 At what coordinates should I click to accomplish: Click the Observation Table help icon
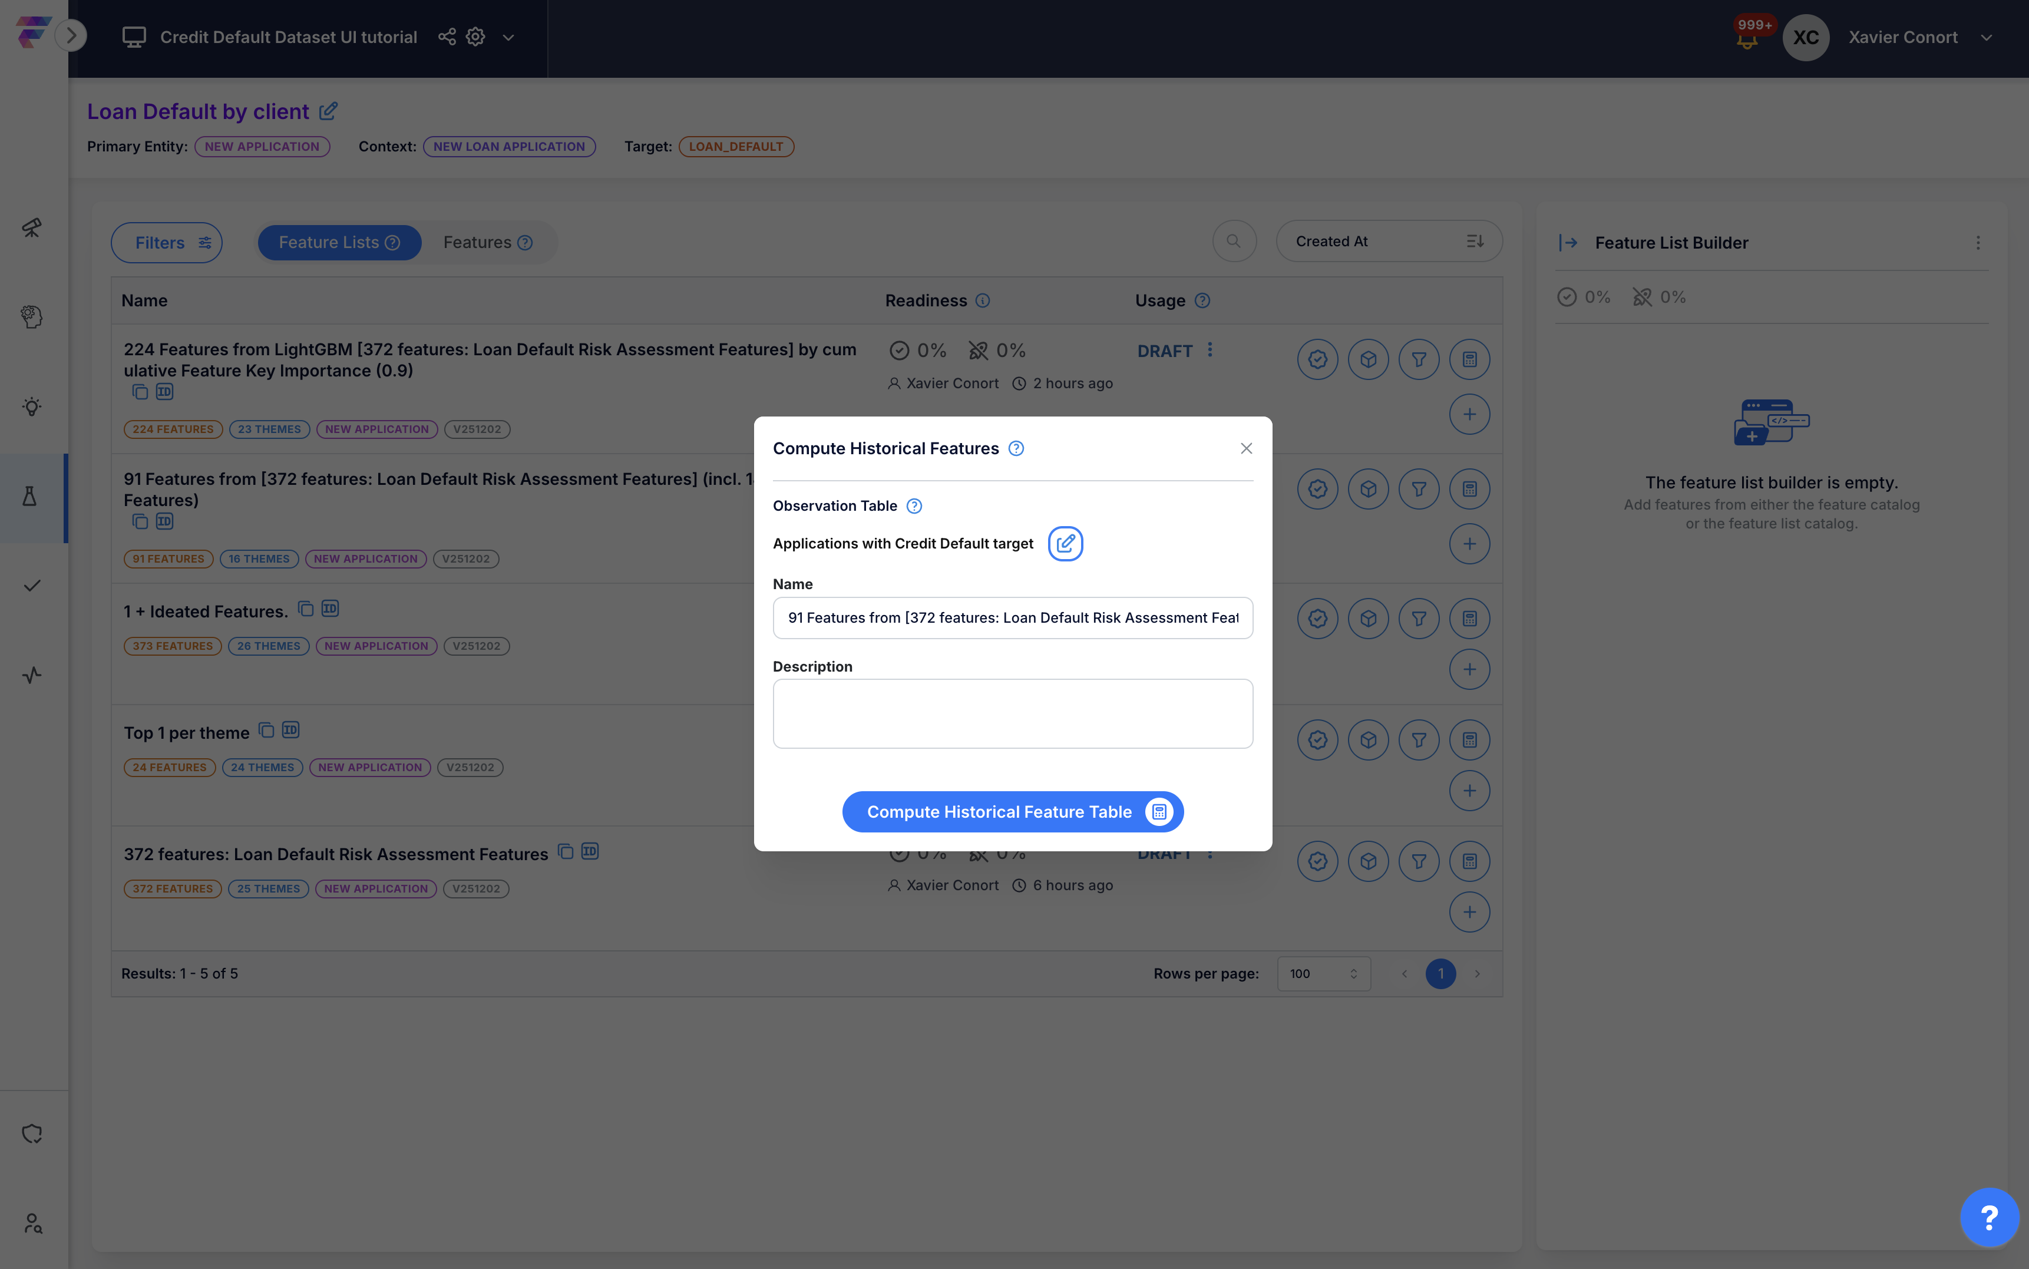pos(914,505)
